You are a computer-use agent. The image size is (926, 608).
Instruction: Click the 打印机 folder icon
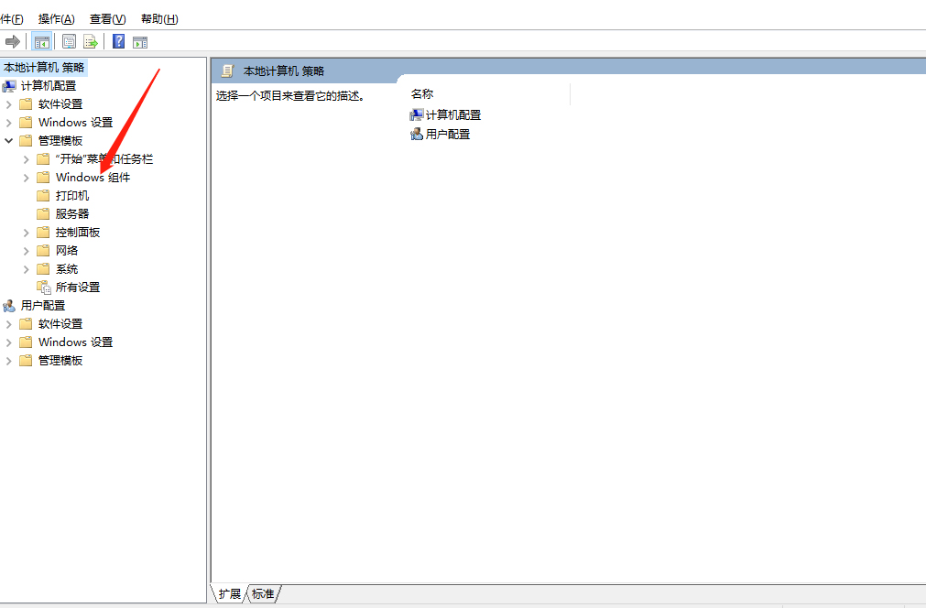[43, 195]
